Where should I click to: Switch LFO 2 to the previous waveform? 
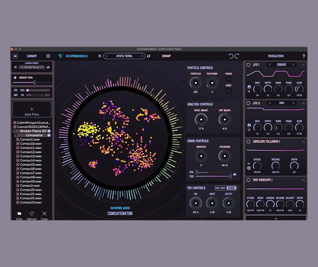[x=270, y=103]
